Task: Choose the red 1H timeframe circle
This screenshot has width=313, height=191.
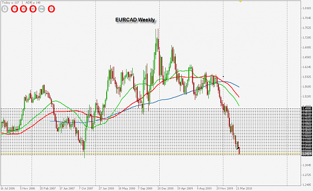Action: click(x=33, y=9)
